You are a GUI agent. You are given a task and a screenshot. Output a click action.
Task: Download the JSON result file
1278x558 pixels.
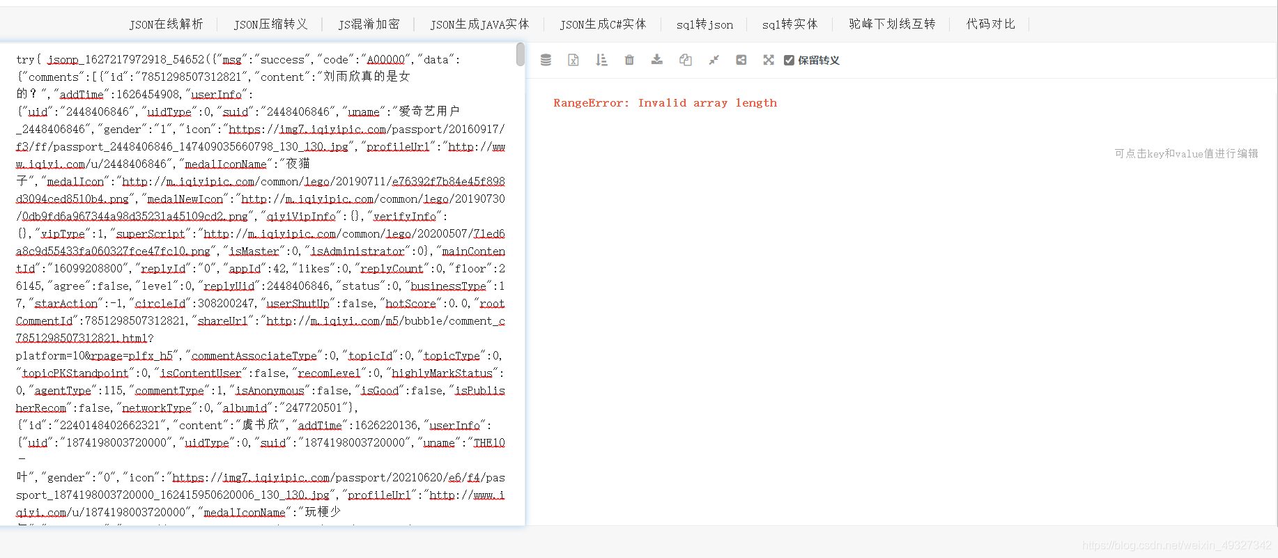[657, 60]
